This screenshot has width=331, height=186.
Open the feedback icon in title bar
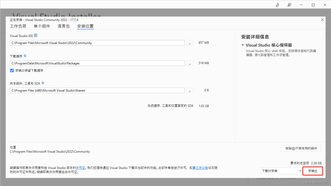click(289, 5)
